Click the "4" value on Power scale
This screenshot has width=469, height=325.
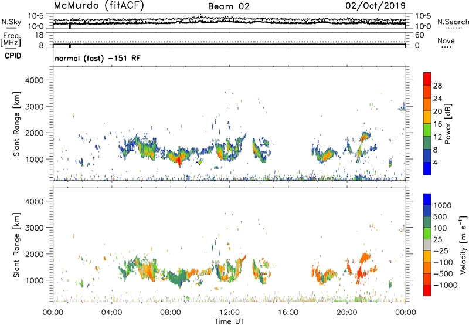[x=436, y=162]
